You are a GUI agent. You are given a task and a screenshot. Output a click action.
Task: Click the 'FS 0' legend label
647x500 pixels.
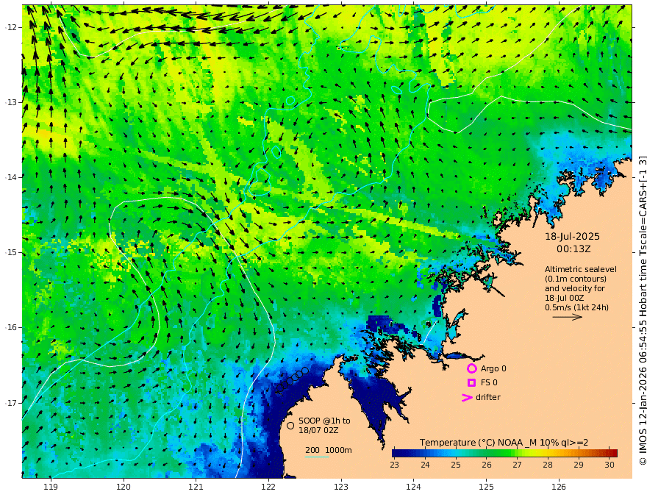pyautogui.click(x=489, y=383)
